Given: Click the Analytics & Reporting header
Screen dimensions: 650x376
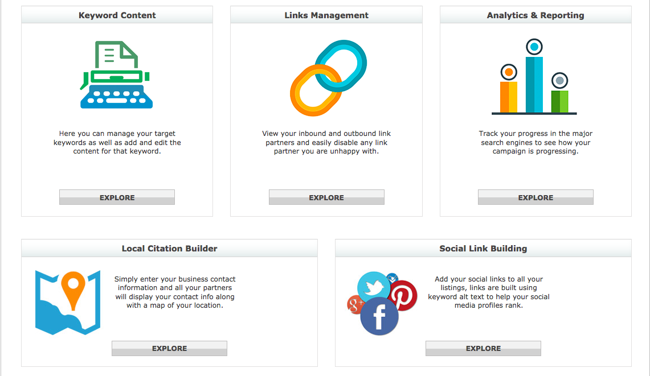Looking at the screenshot, I should pyautogui.click(x=535, y=15).
